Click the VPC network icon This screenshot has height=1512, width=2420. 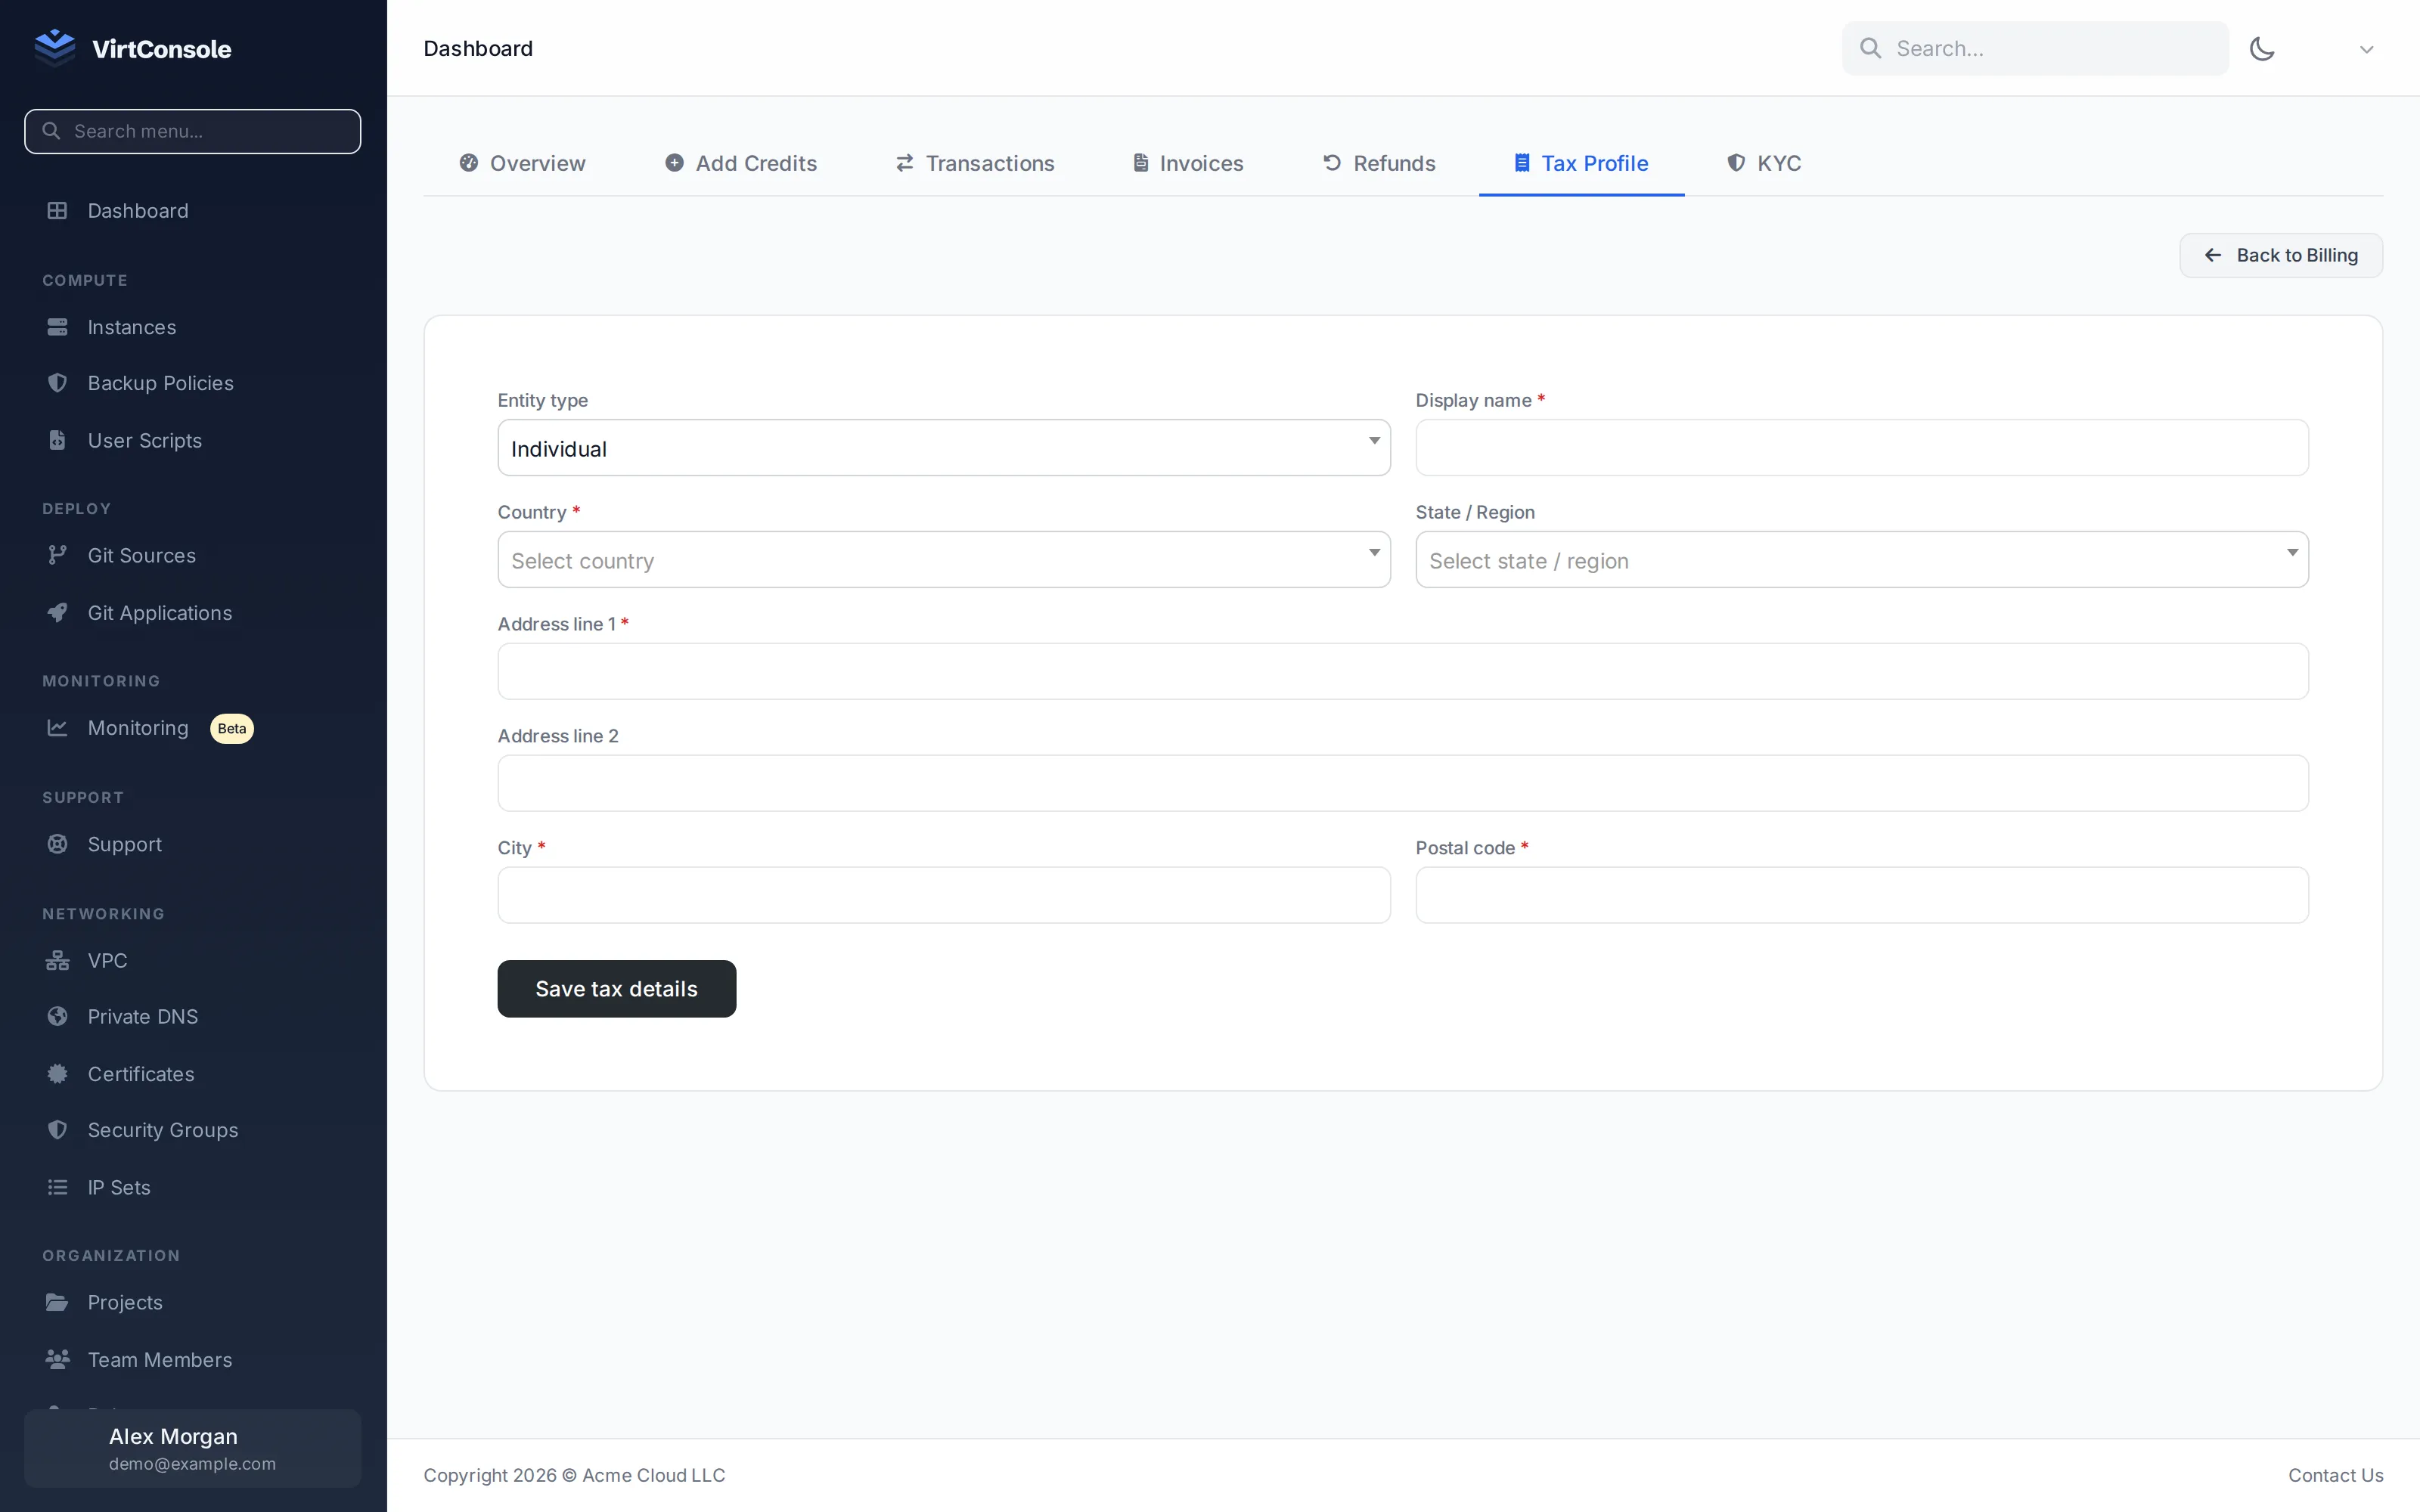(x=57, y=961)
